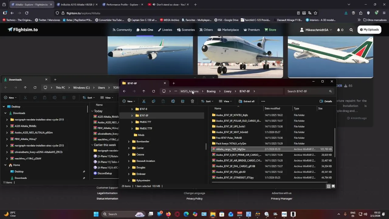Open Firefox from the taskbar
This screenshot has width=389, height=219.
click(x=168, y=214)
